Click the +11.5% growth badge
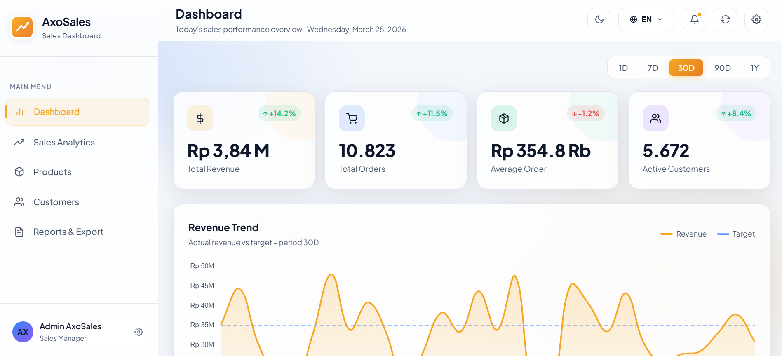This screenshot has width=782, height=356. tap(432, 113)
